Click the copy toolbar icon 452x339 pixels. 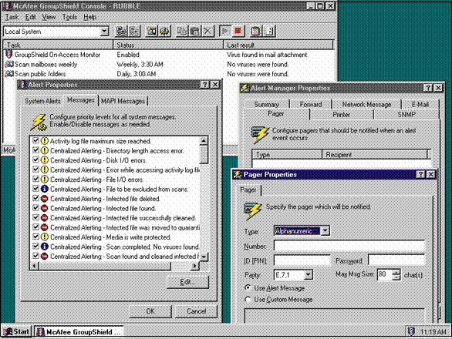pyautogui.click(x=181, y=31)
